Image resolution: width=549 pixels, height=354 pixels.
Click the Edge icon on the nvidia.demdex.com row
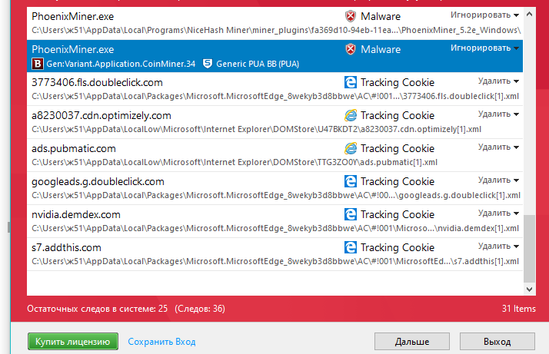(351, 214)
